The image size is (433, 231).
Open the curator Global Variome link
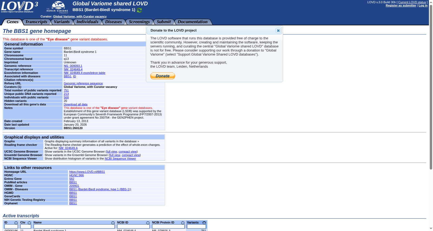point(80,16)
